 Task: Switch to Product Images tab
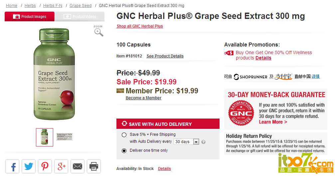point(30,16)
